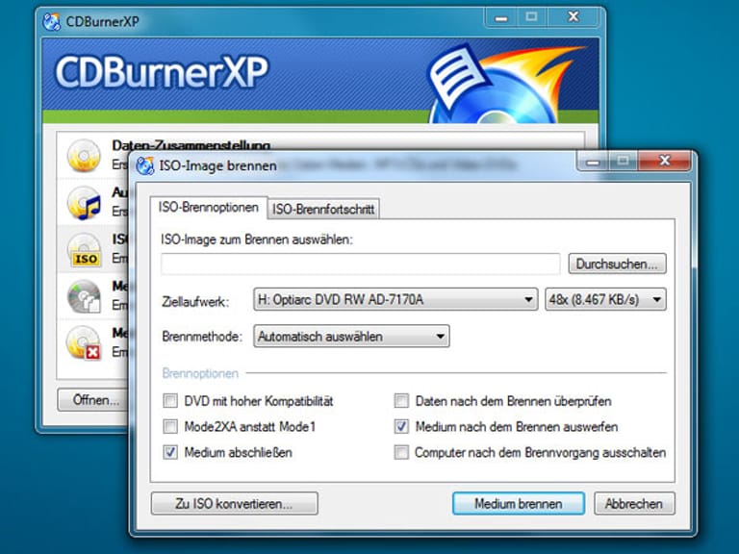Click the CDBurnerXP title bar app icon
Image resolution: width=739 pixels, height=554 pixels.
pyautogui.click(x=51, y=22)
